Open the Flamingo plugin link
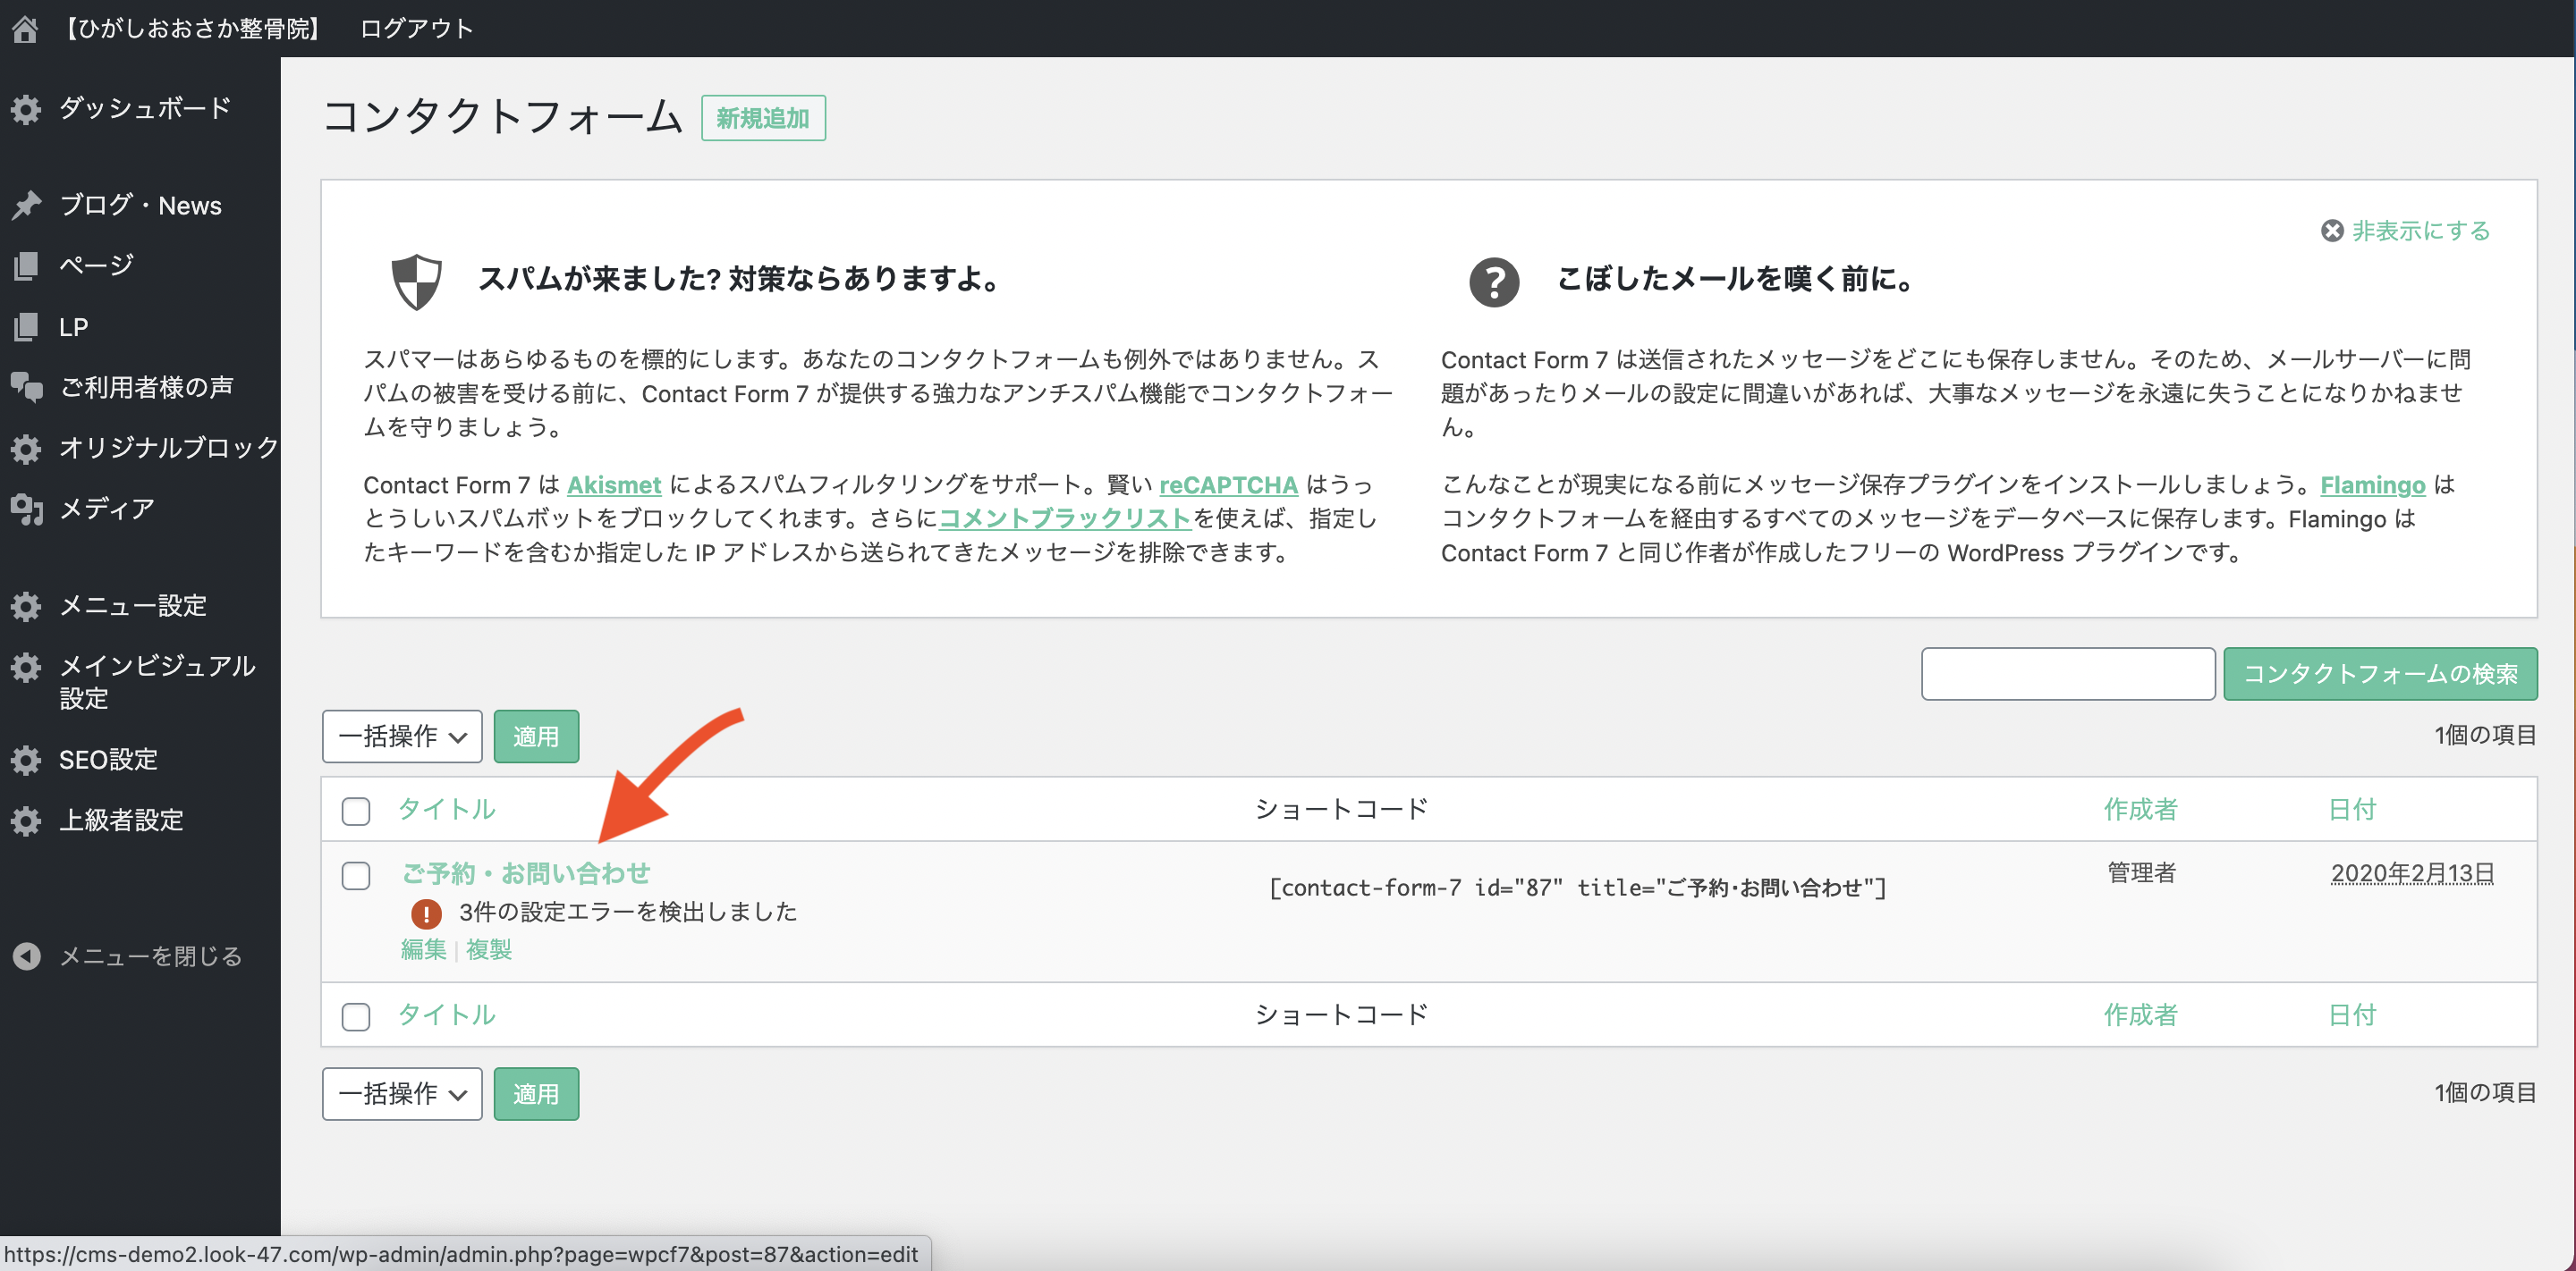 pyautogui.click(x=2372, y=485)
